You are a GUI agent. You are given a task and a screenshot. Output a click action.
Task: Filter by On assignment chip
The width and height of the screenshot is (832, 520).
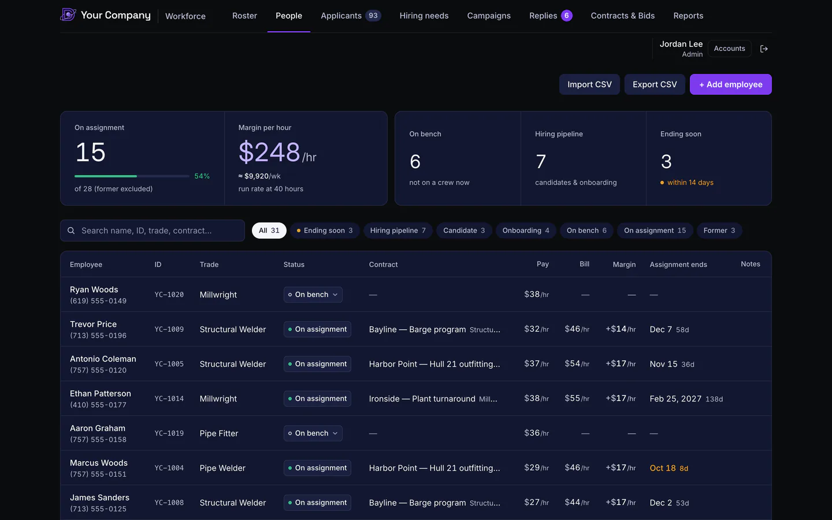[655, 231]
